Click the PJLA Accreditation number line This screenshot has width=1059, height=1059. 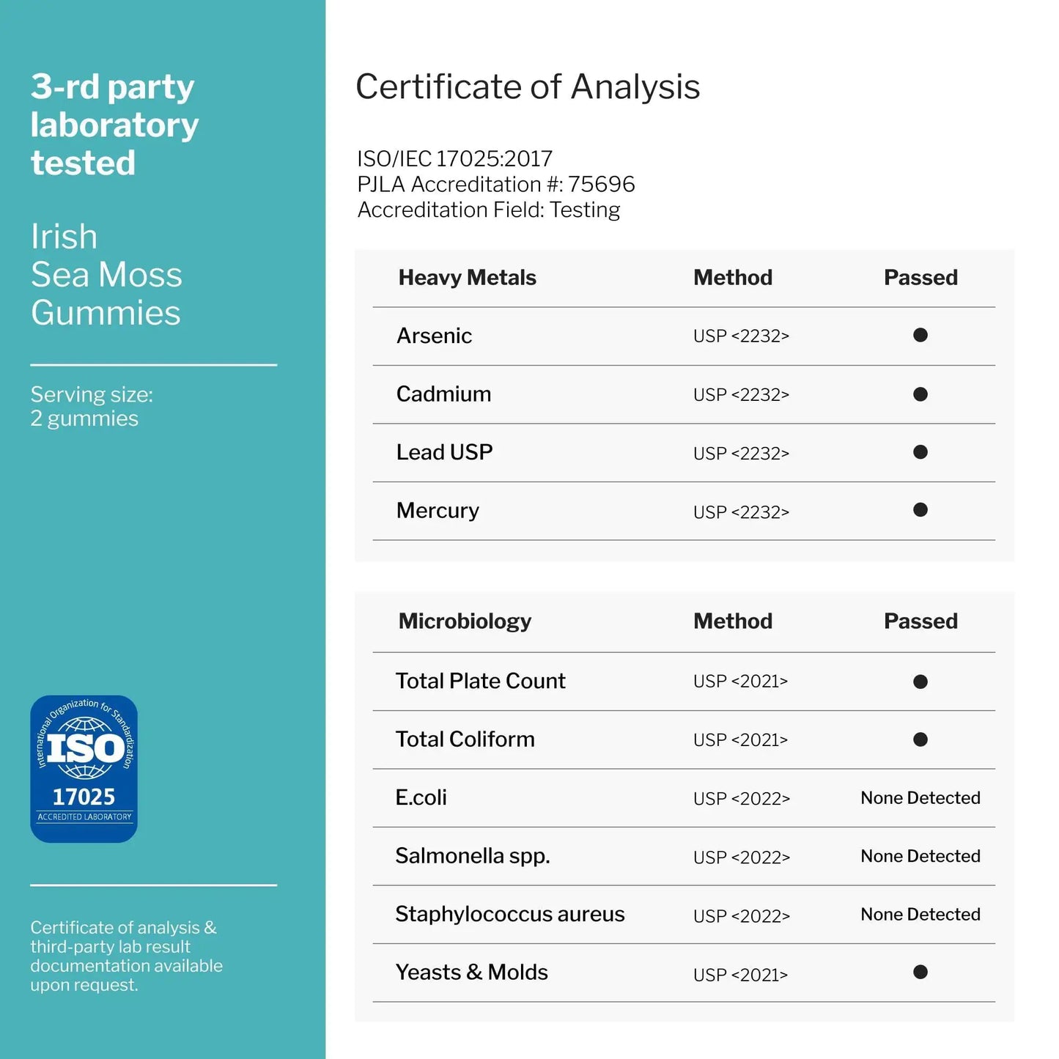[495, 184]
